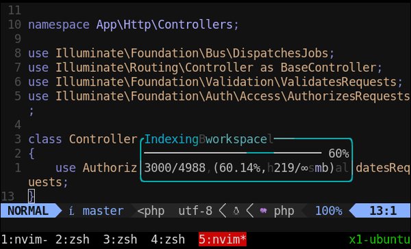Click the <php filetype segment

tap(151, 211)
